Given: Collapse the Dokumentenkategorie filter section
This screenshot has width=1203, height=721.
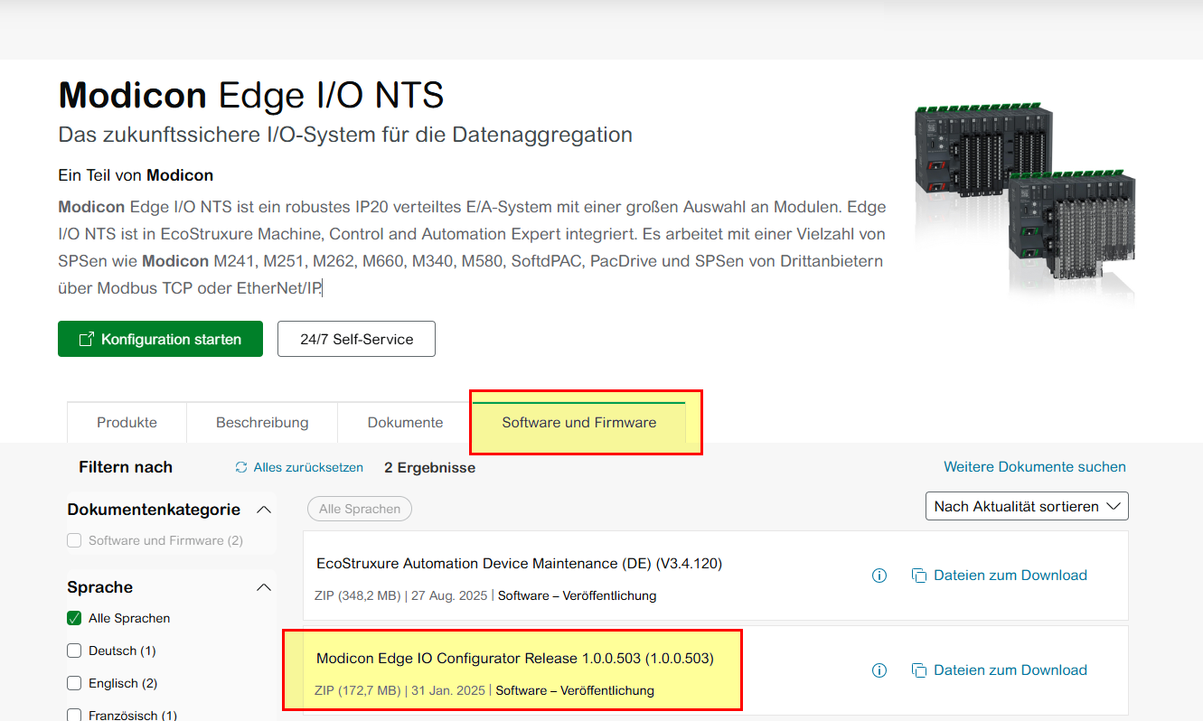Looking at the screenshot, I should 264,510.
